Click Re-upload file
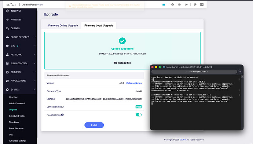Image resolution: width=253 pixels, height=144 pixels. click(122, 63)
